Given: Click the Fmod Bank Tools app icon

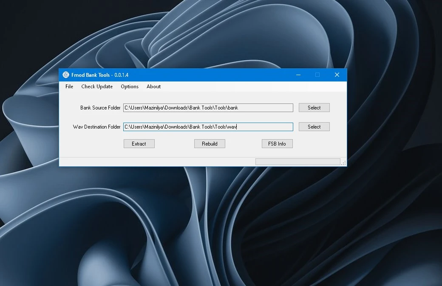Looking at the screenshot, I should click(66, 75).
